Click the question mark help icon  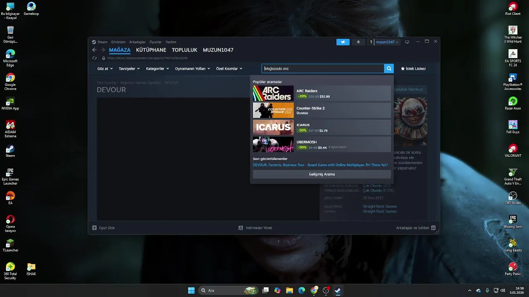(x=371, y=42)
